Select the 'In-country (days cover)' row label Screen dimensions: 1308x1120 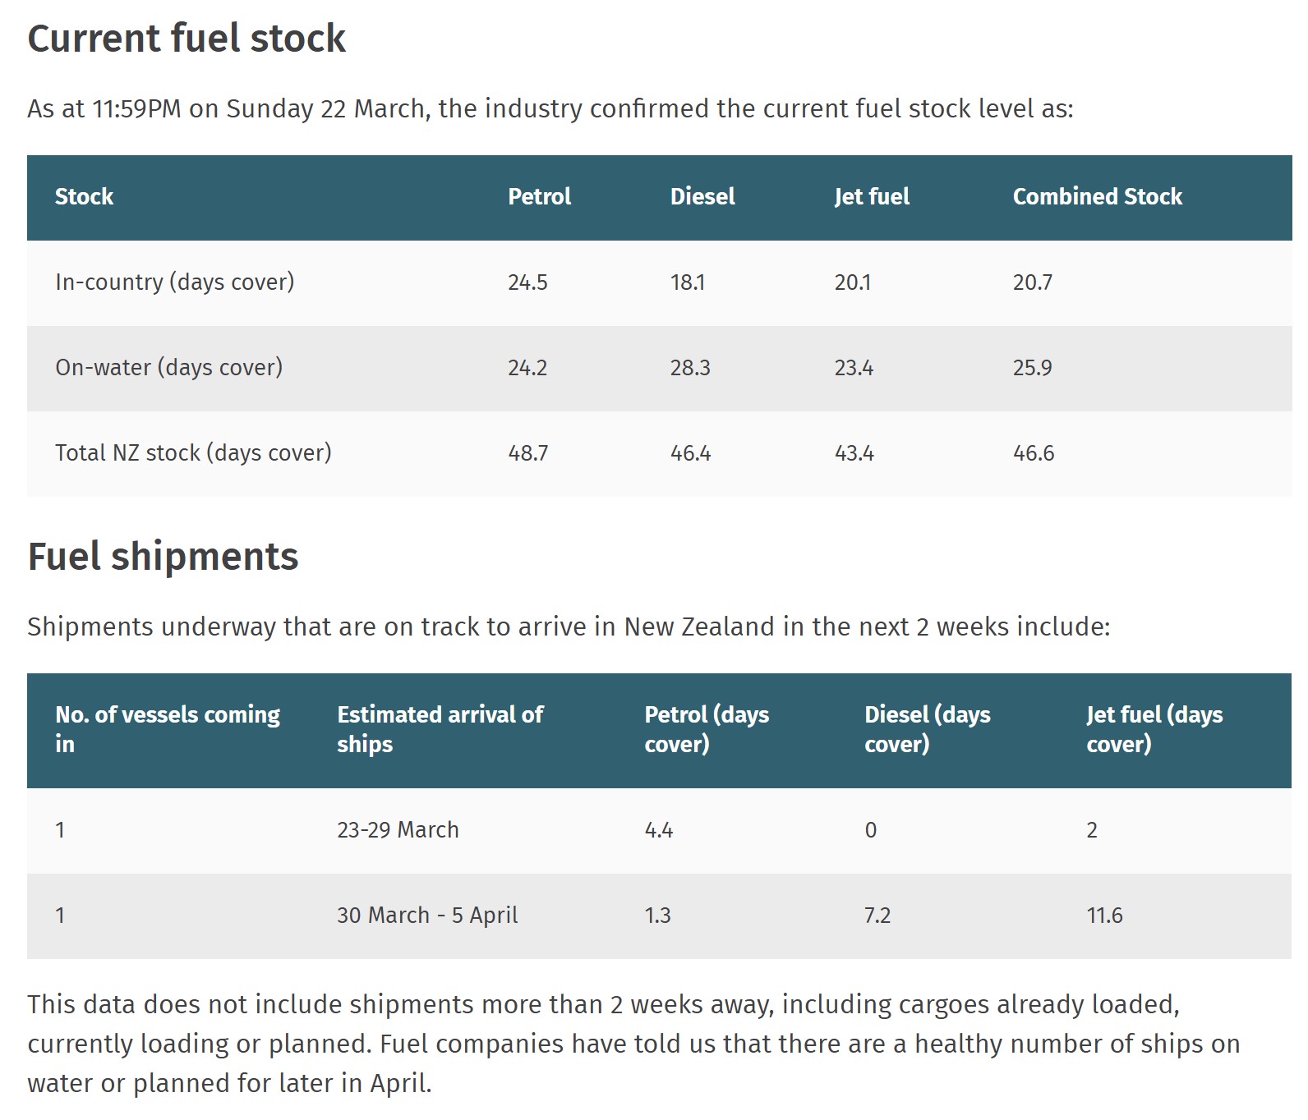174,282
